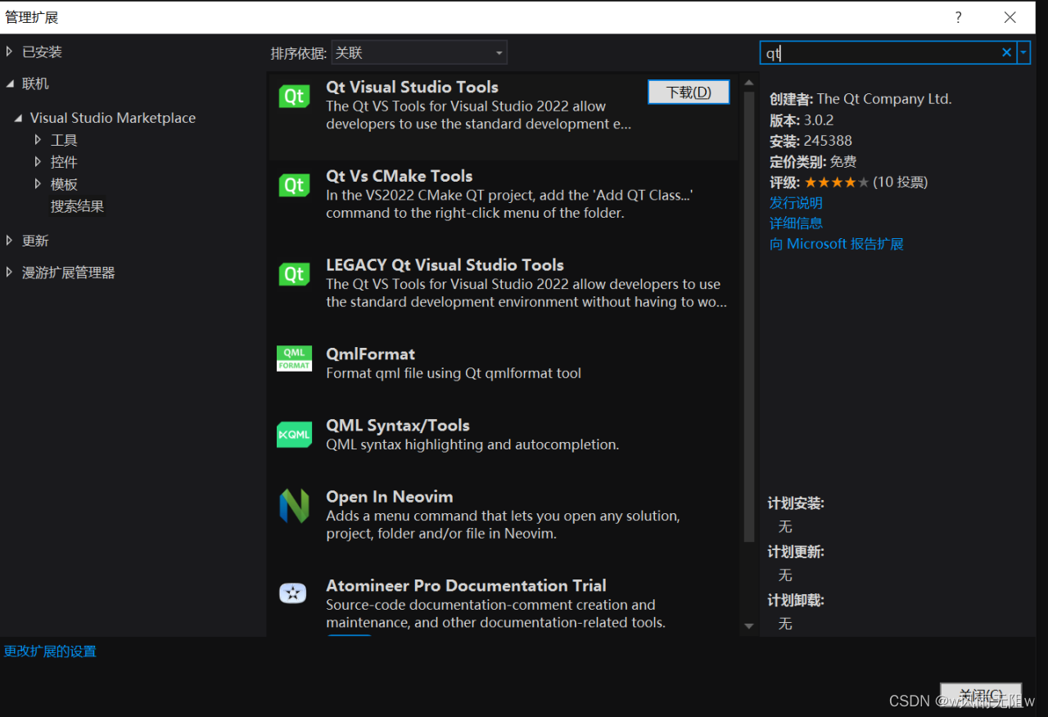1048x717 pixels.
Task: Collapse the 联机 node
Action: pyautogui.click(x=10, y=83)
